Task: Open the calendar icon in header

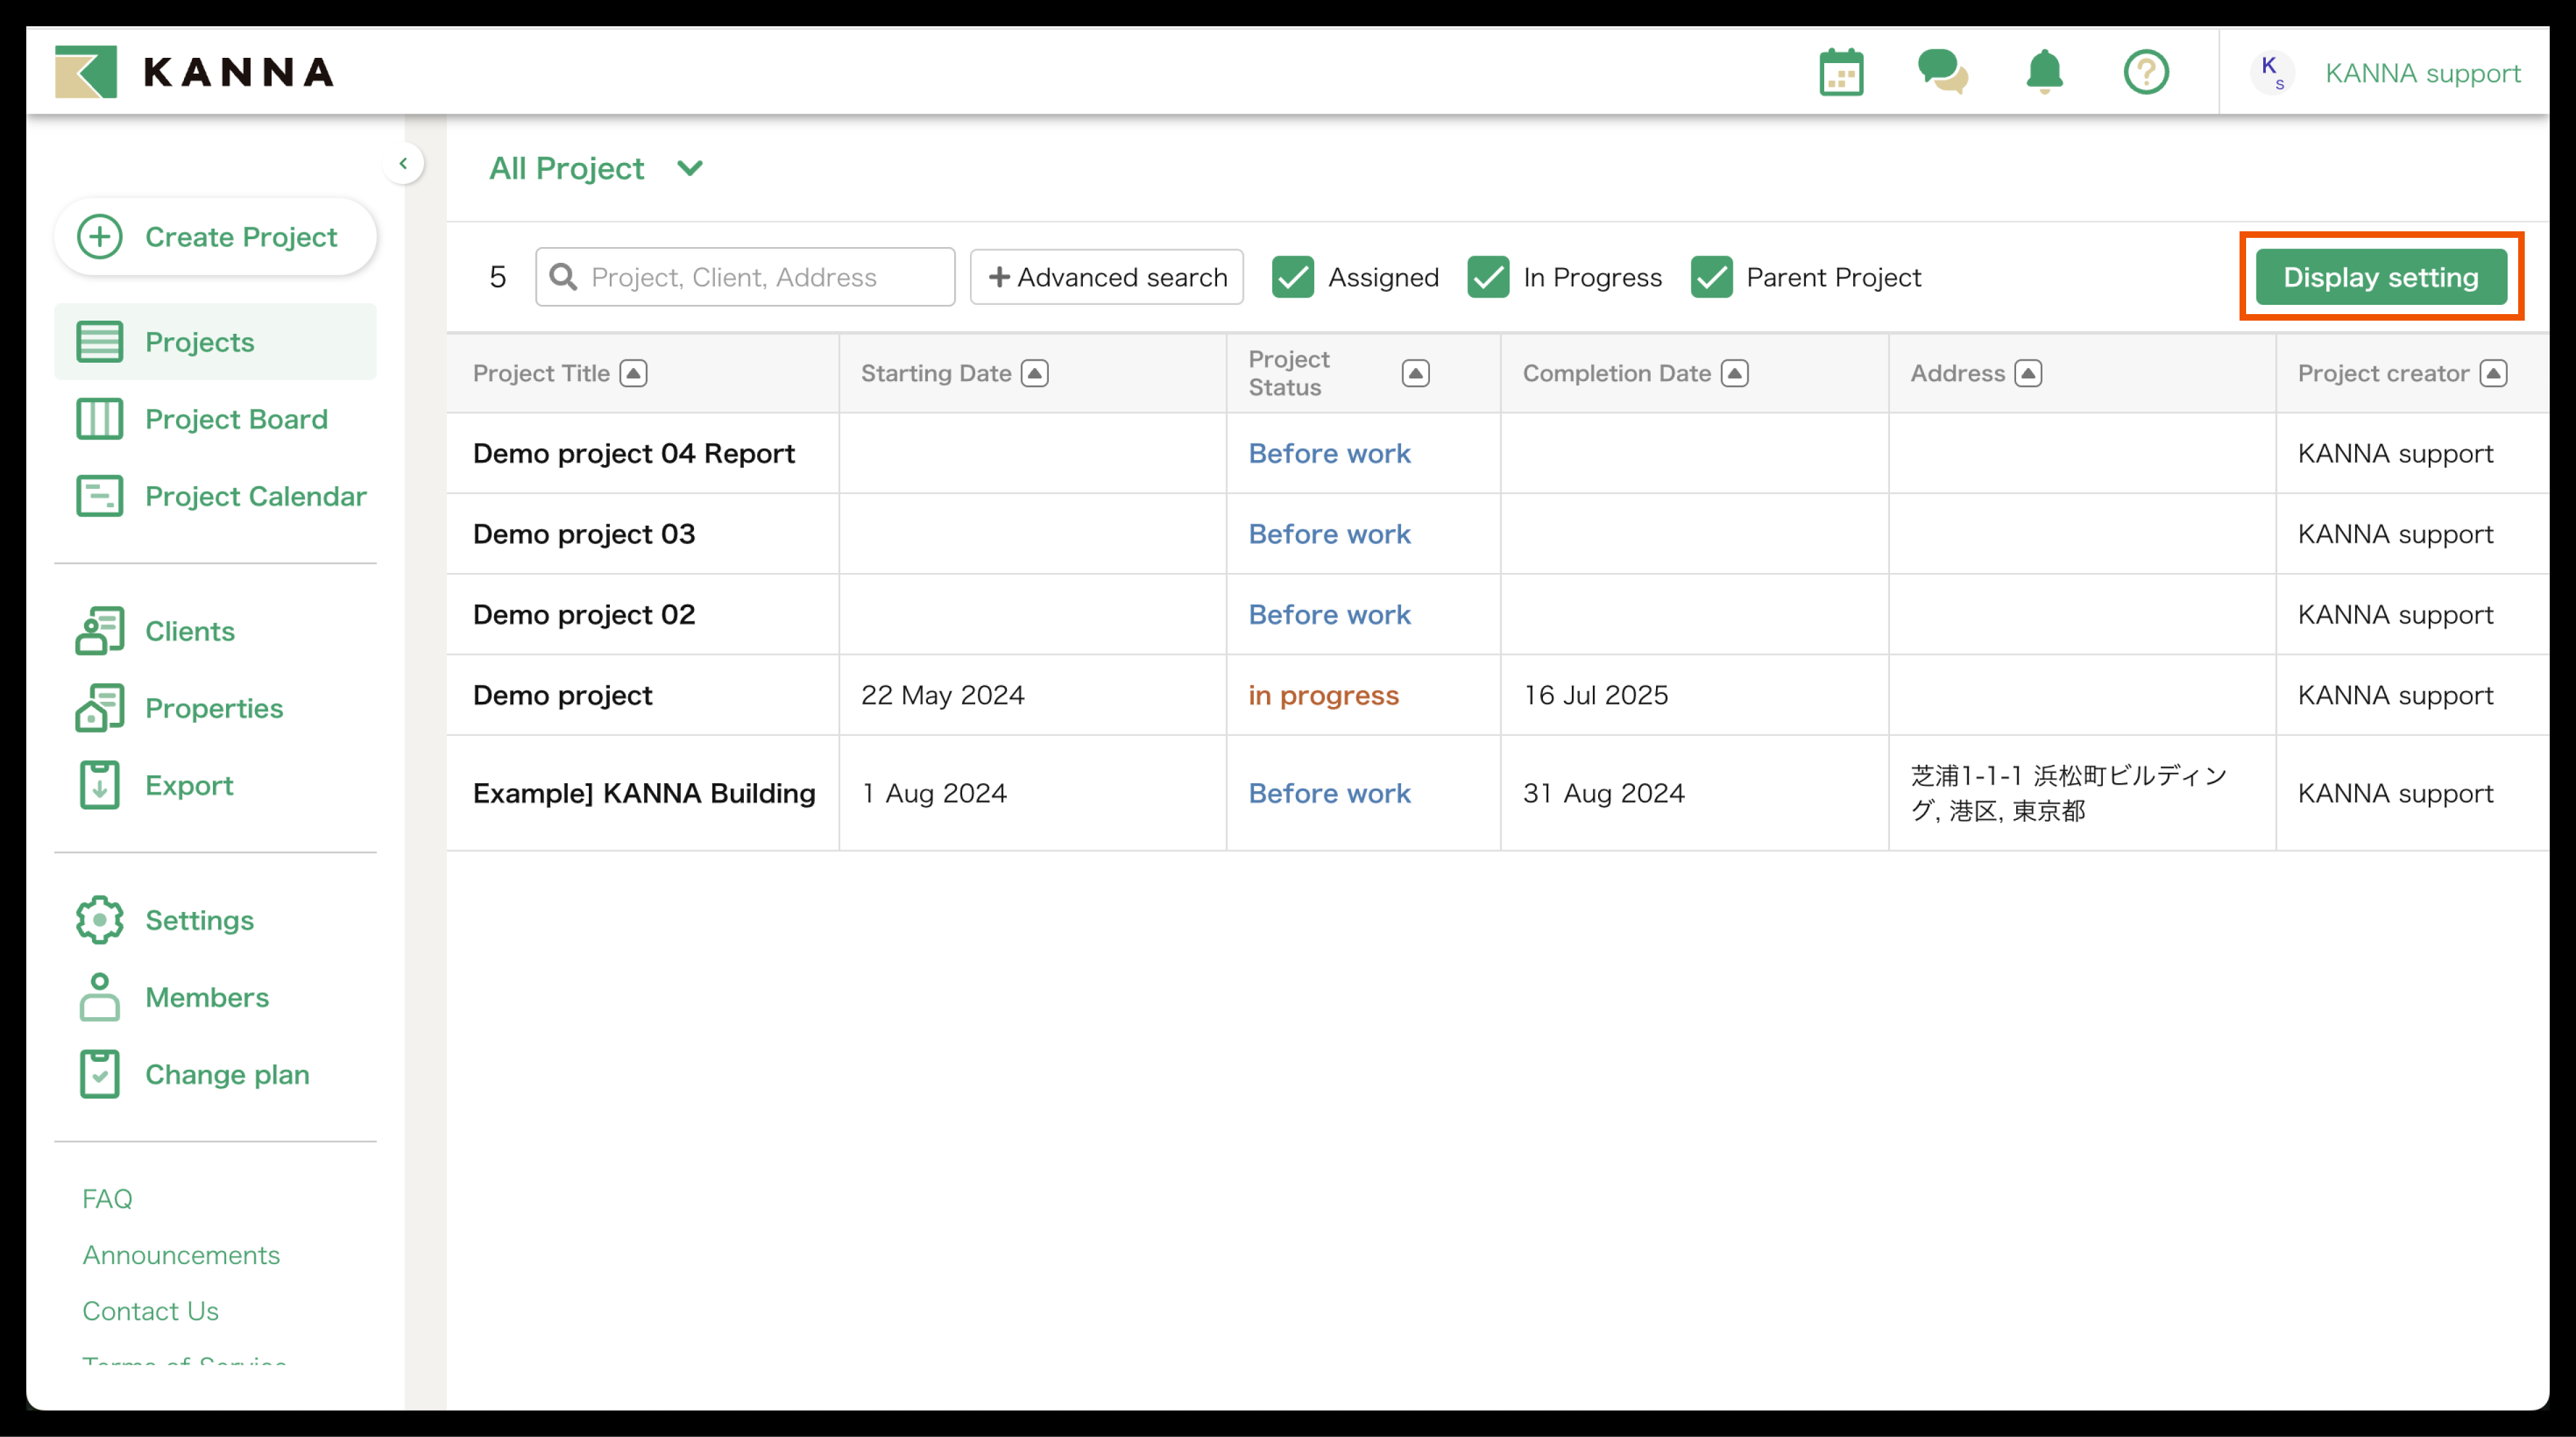Action: [x=1841, y=72]
